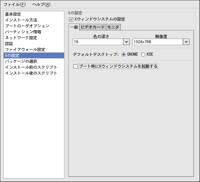
Task: Switch to the ビデオカード tab
Action: pos(93,27)
